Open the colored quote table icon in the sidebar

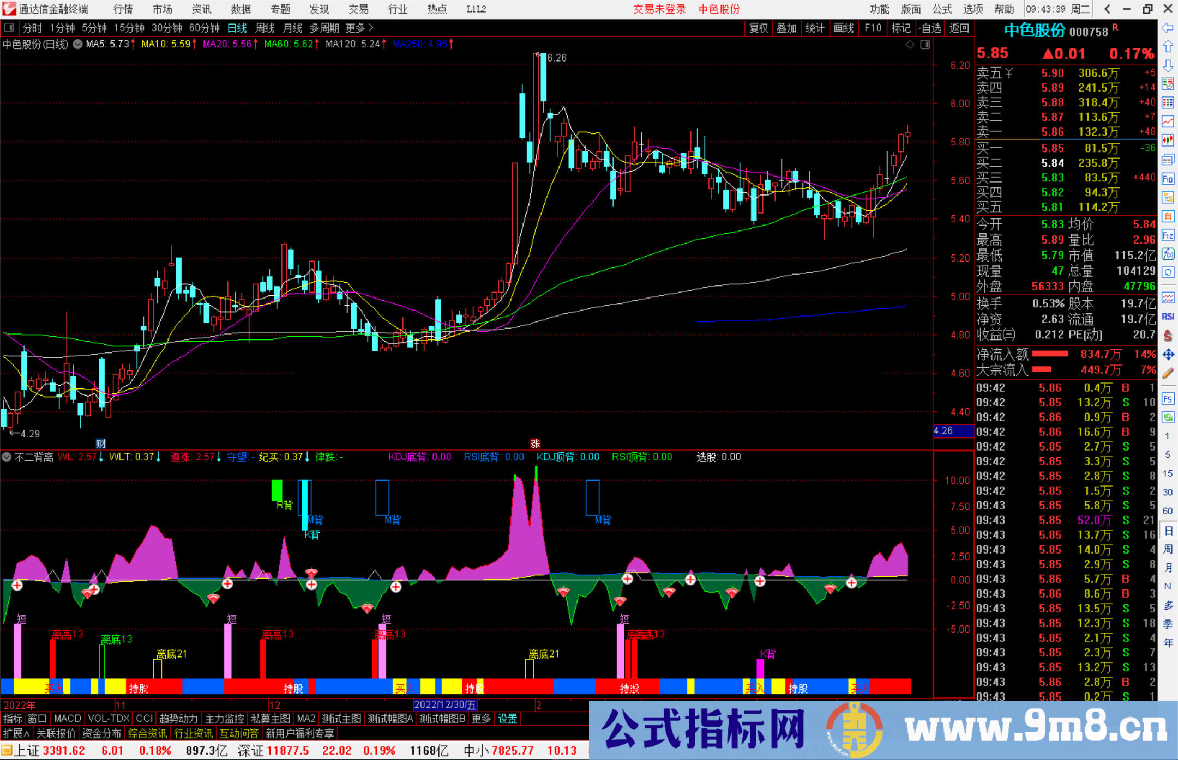tap(1168, 103)
